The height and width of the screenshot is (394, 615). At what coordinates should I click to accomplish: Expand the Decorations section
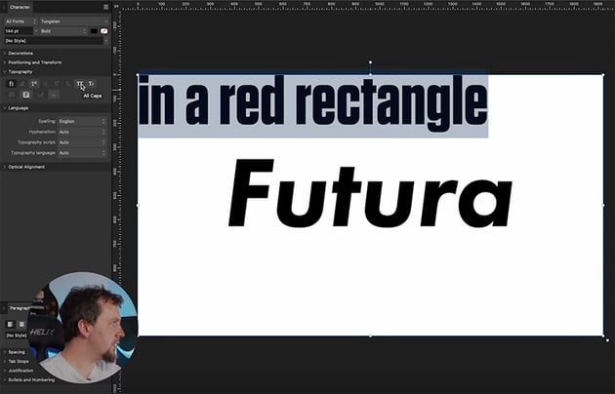click(19, 53)
